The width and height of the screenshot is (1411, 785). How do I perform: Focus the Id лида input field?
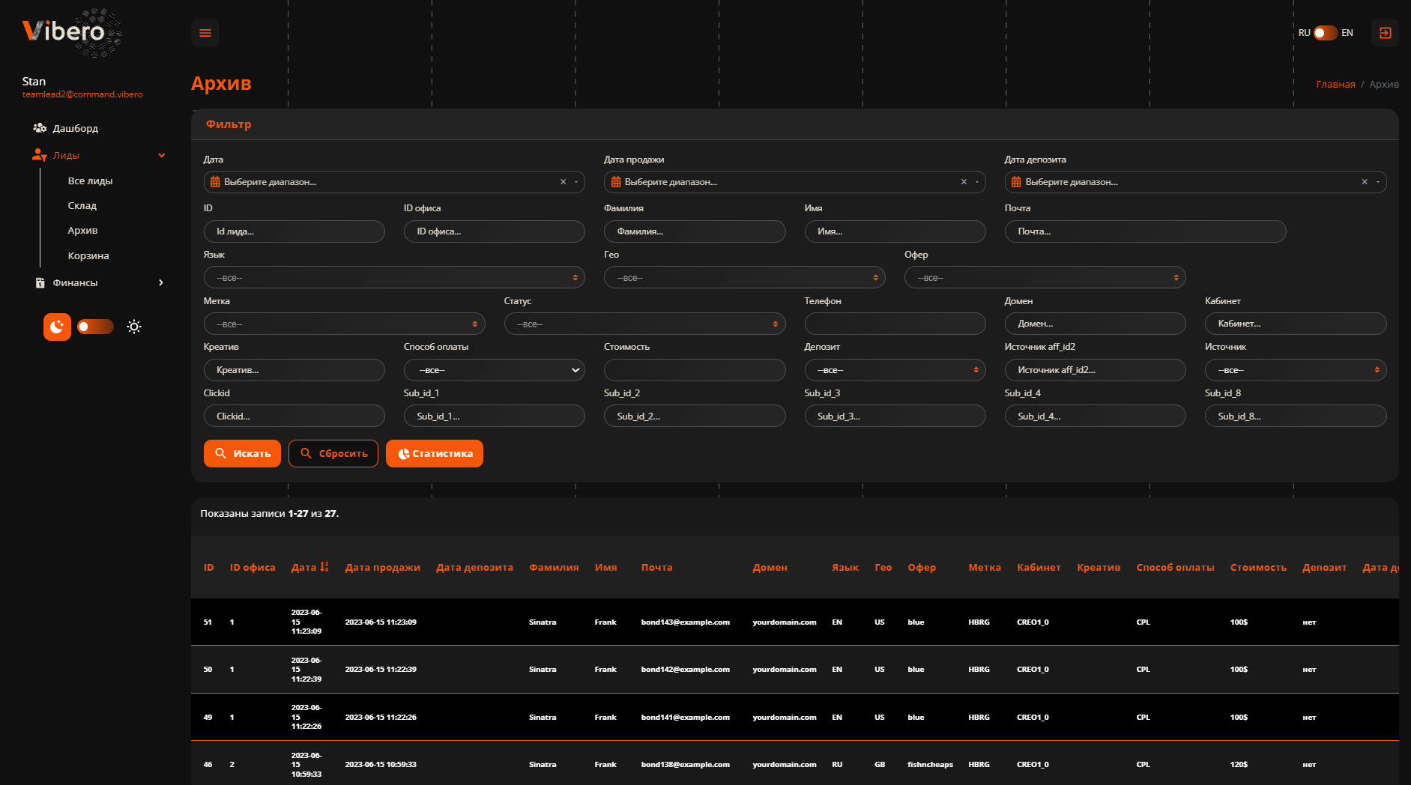[294, 231]
